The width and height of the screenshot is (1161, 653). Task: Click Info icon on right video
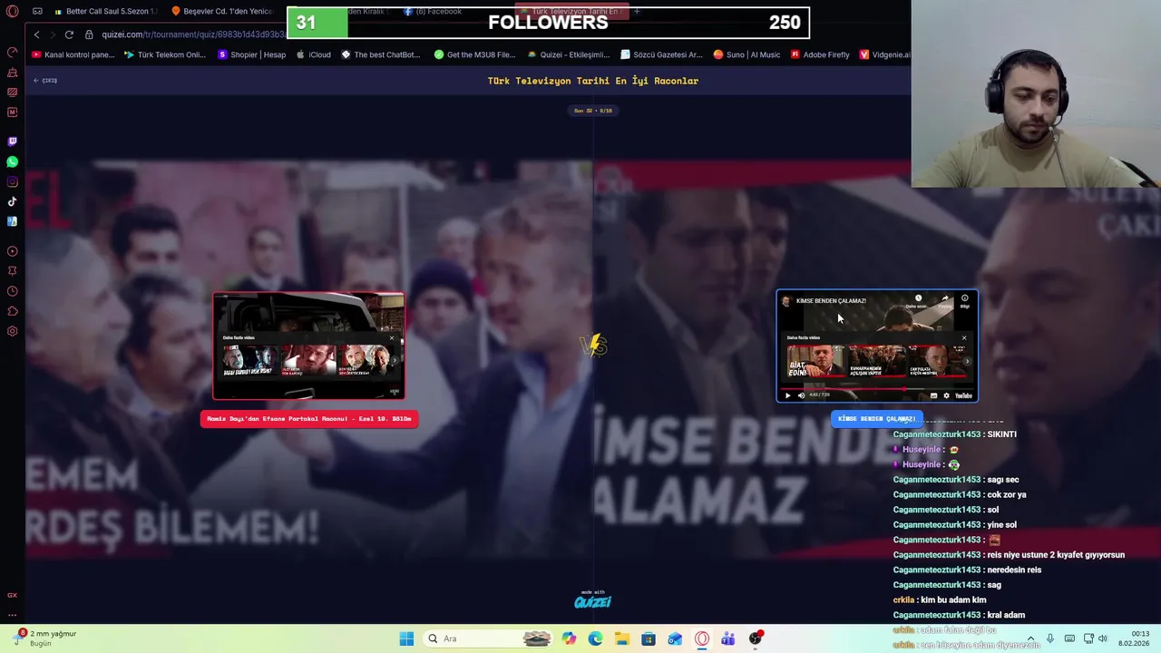point(965,298)
